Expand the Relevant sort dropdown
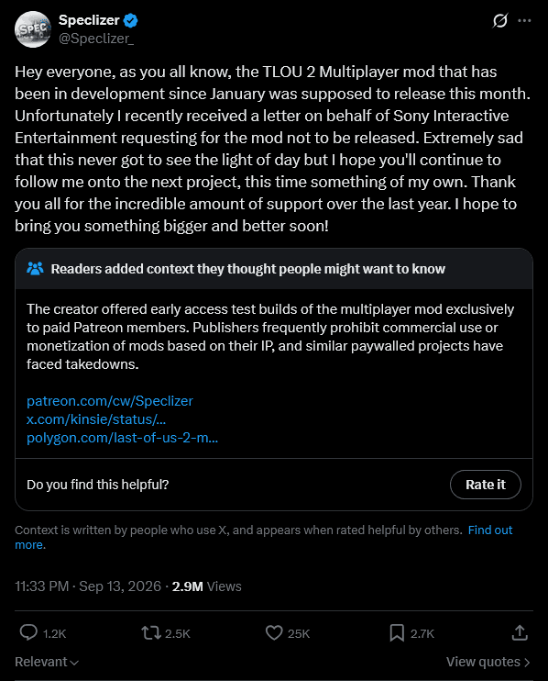548x681 pixels. [x=47, y=662]
